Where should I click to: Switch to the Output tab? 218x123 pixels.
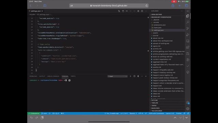42,76
